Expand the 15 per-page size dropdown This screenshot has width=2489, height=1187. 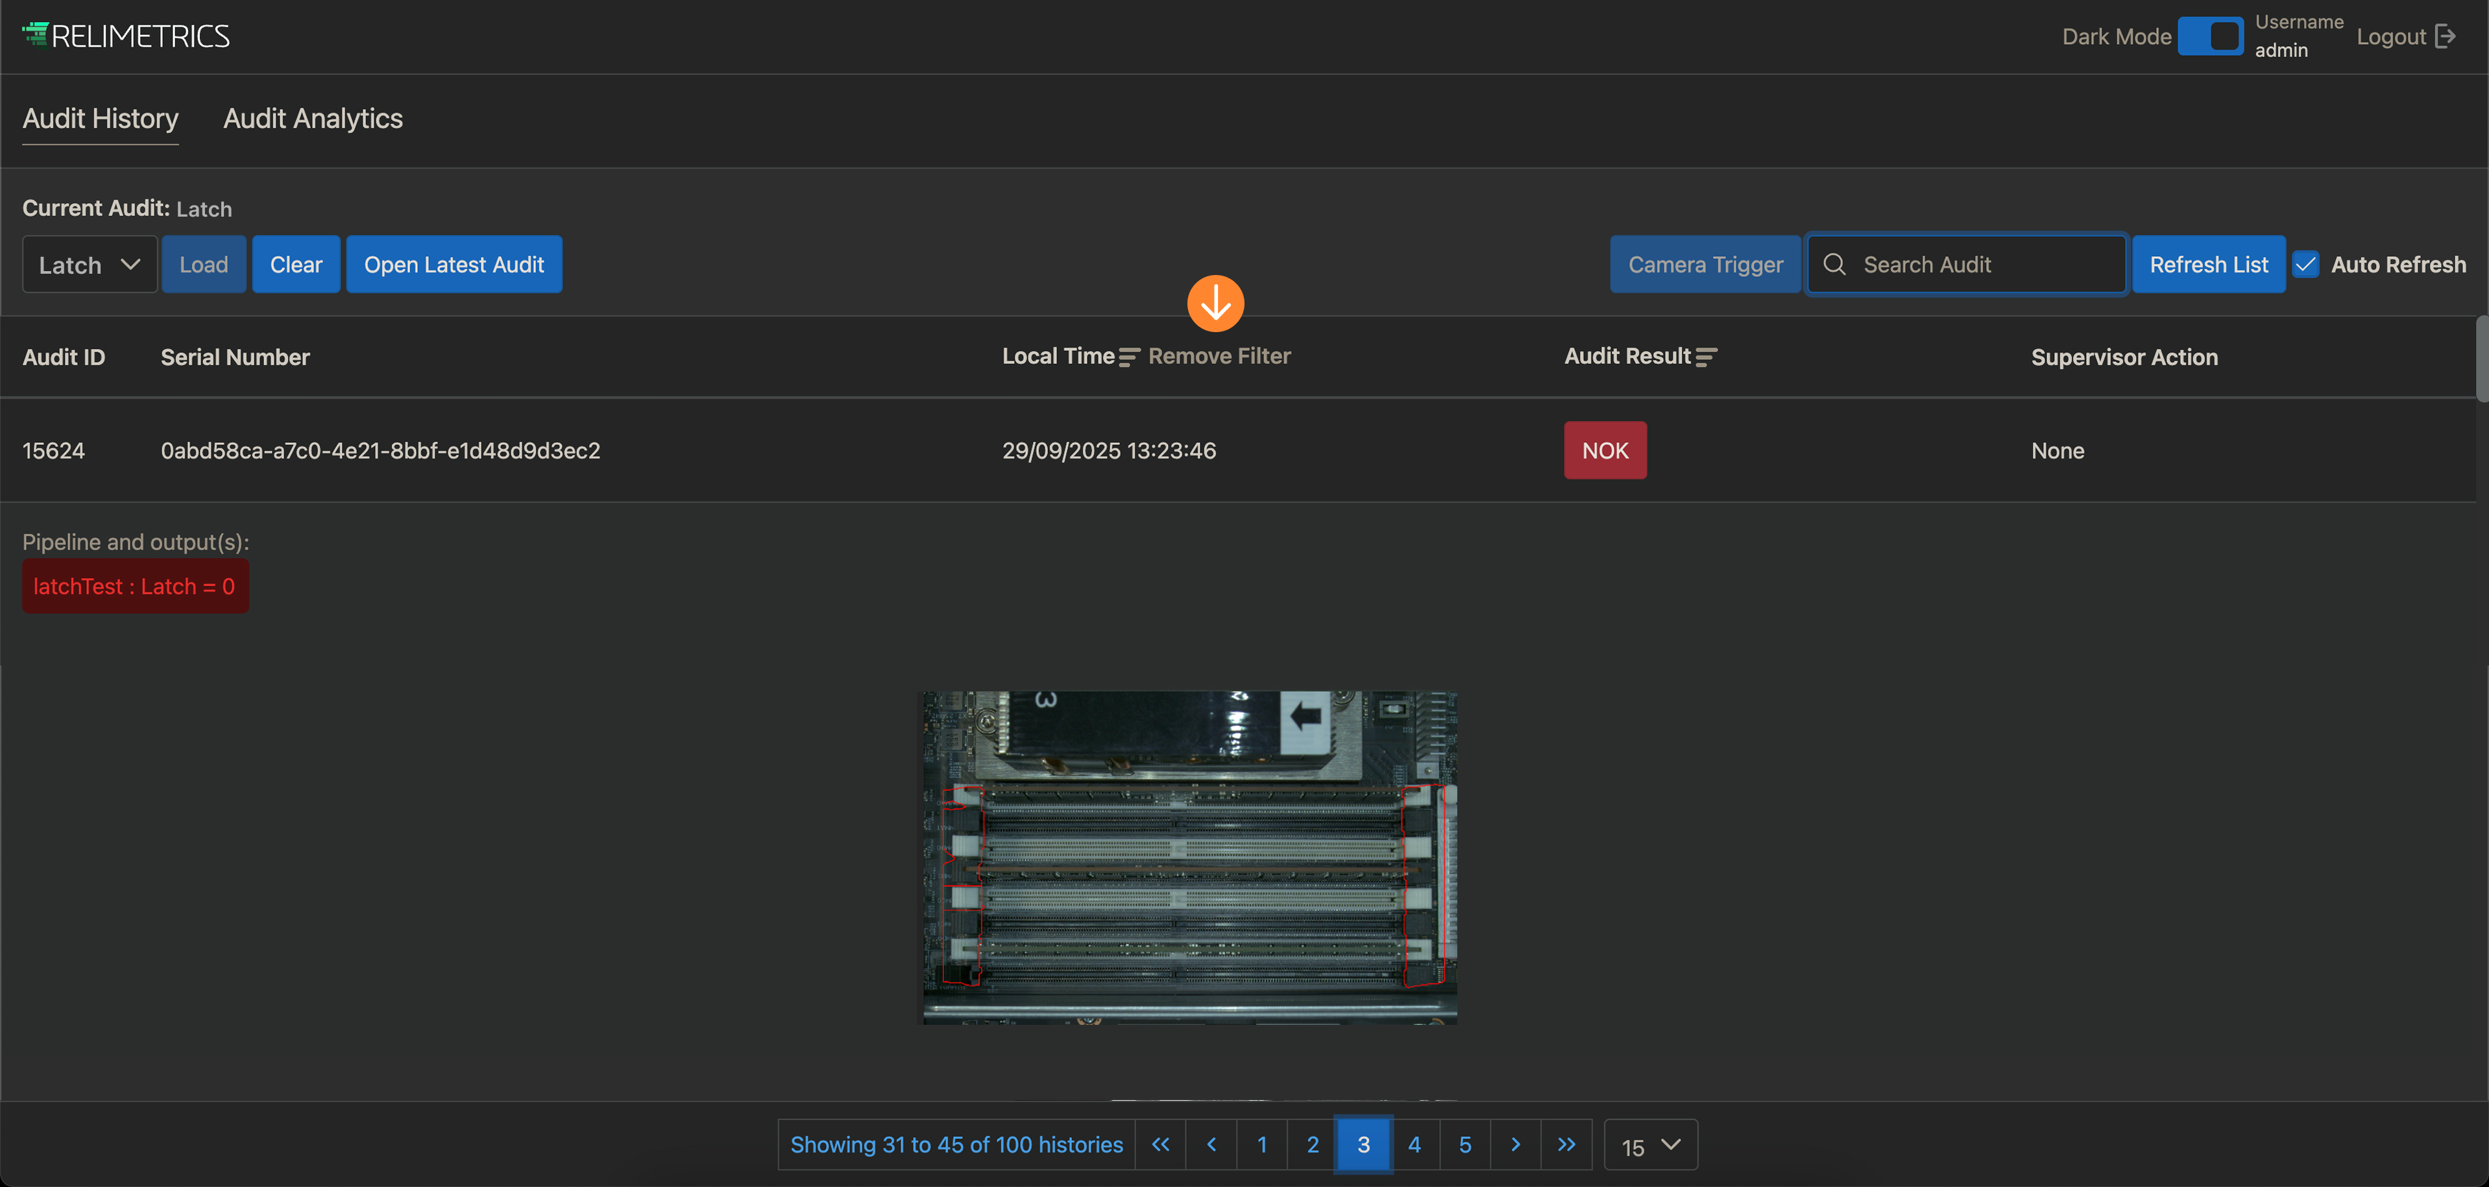point(1650,1145)
